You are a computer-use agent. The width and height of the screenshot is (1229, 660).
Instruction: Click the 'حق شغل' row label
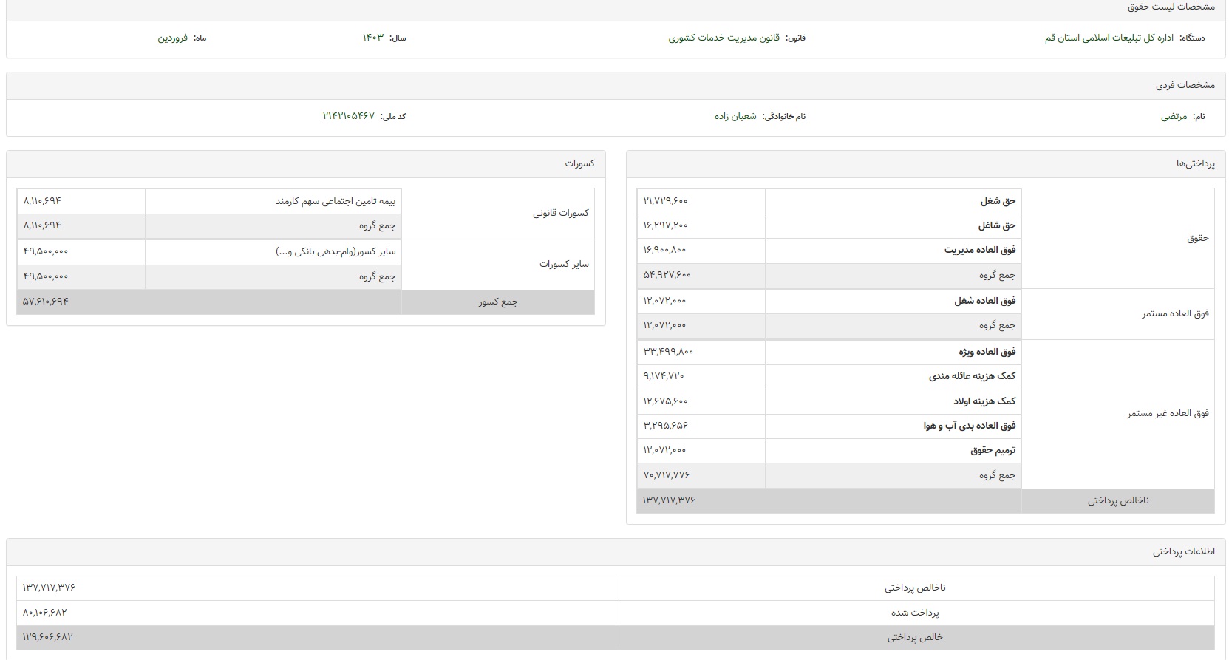998,201
